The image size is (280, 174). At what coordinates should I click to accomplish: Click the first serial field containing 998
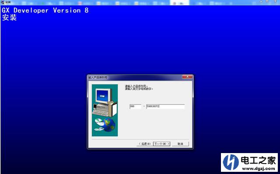(x=135, y=106)
